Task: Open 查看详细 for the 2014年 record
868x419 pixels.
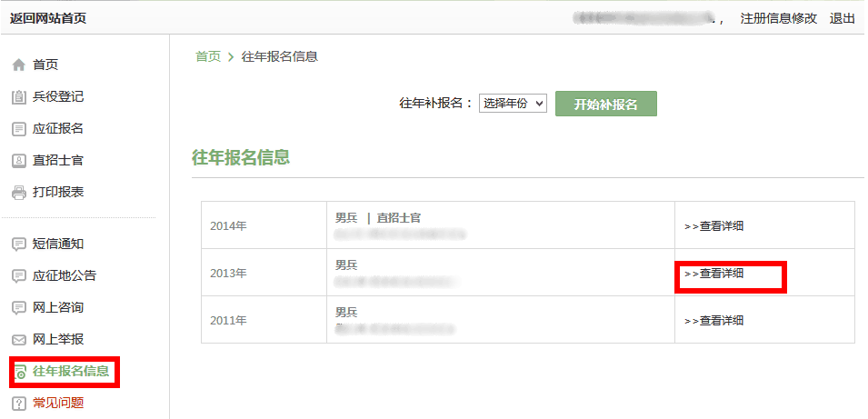Action: click(x=713, y=225)
